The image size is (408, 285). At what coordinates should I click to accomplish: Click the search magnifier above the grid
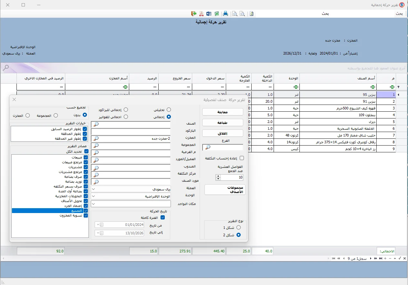6,68
